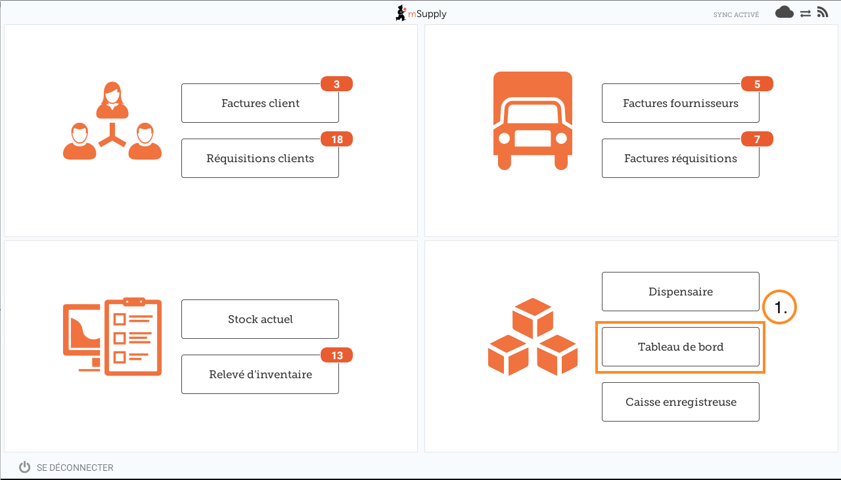
Task: Open Factures fournisseurs
Action: point(680,103)
